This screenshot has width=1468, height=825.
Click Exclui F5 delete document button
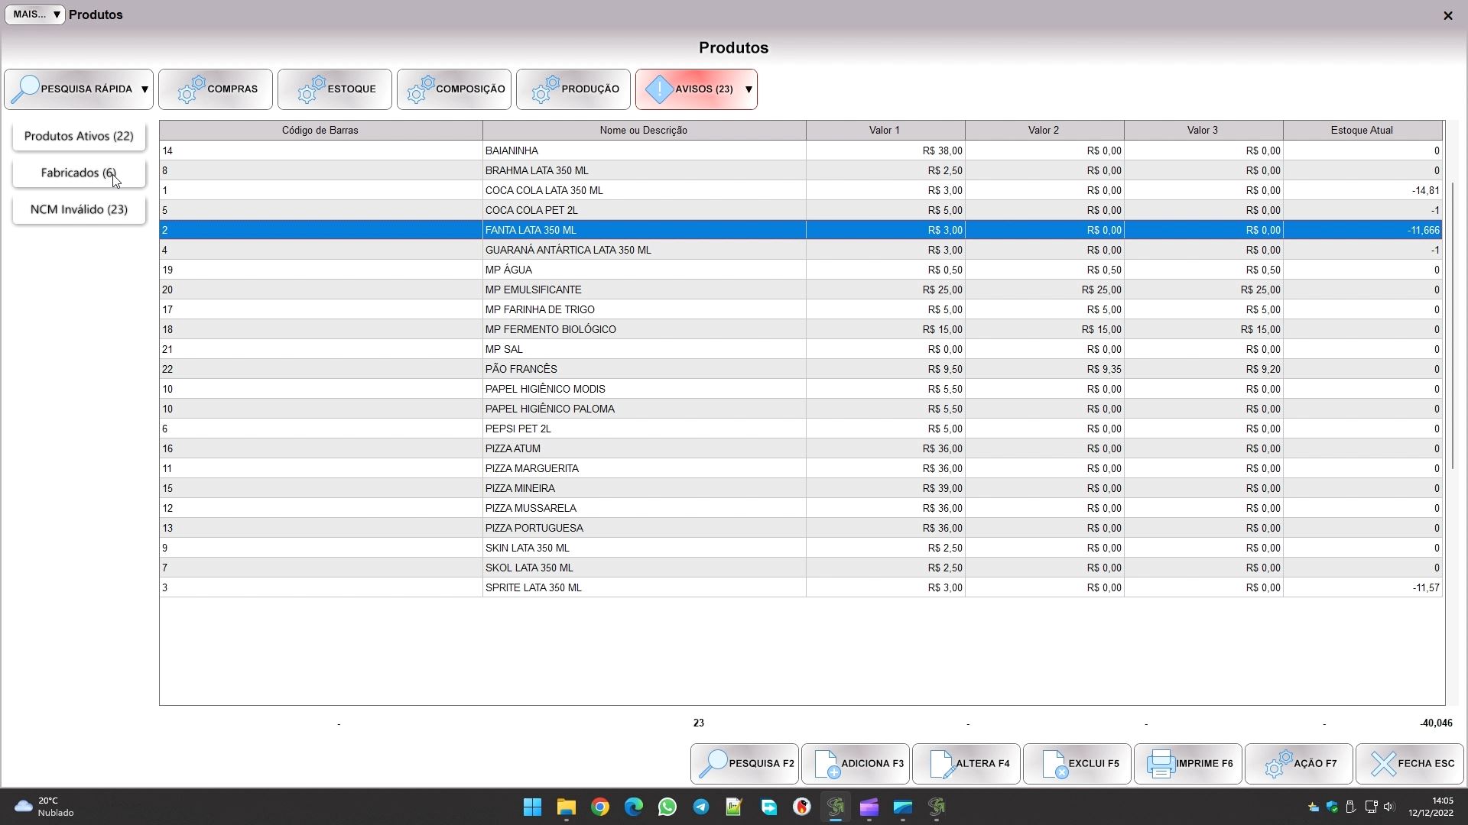pos(1077,763)
